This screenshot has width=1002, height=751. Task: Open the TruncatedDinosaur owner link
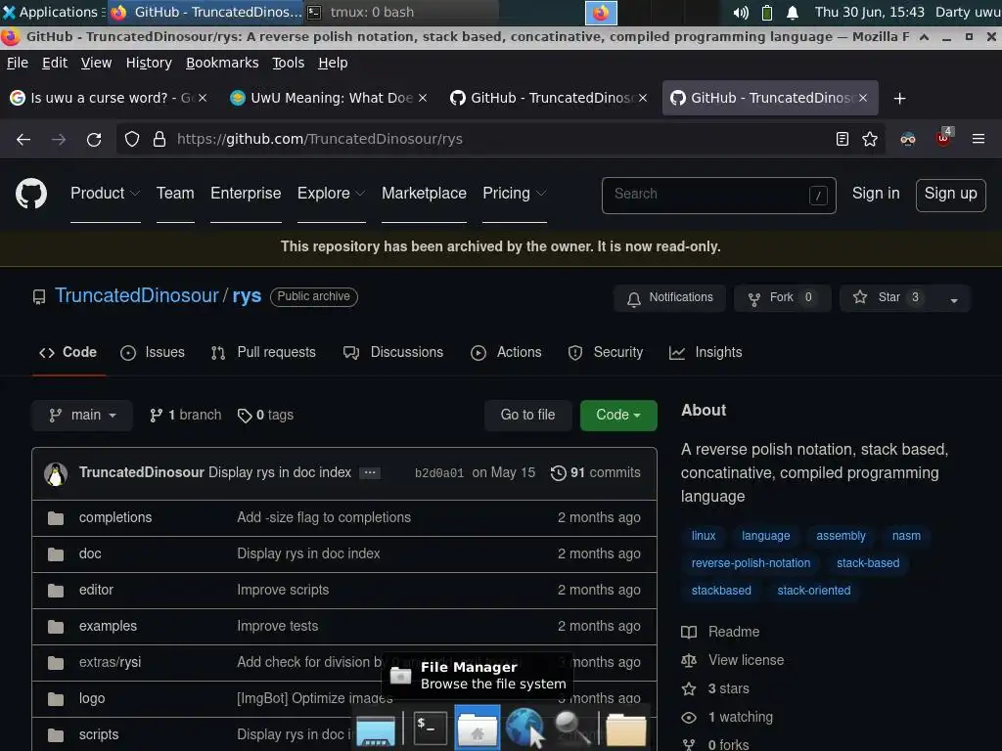(x=137, y=295)
